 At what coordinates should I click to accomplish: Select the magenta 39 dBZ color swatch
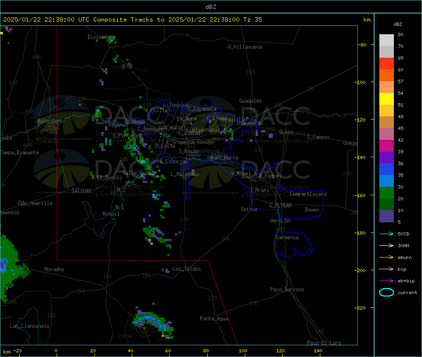click(386, 145)
